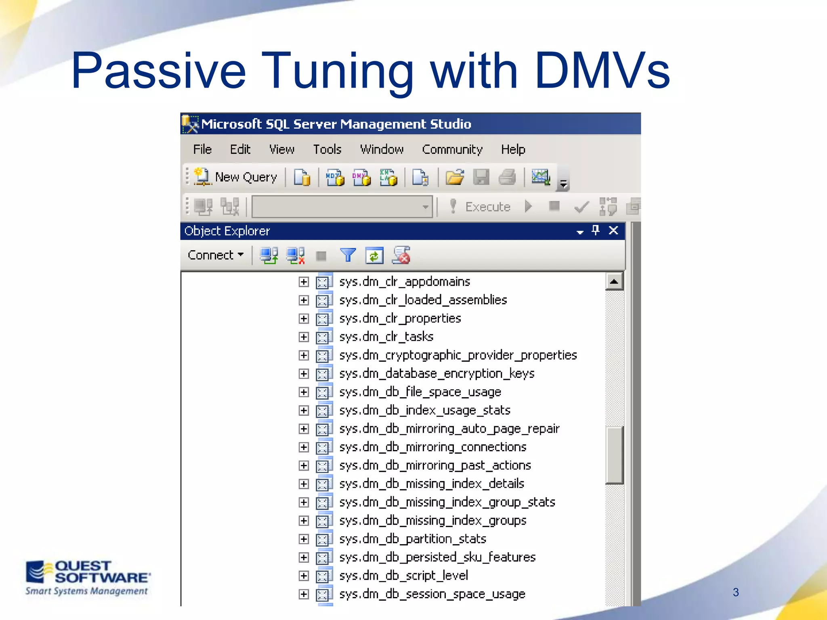
Task: Click scrollbar up arrow in Object Explorer
Action: coord(614,282)
